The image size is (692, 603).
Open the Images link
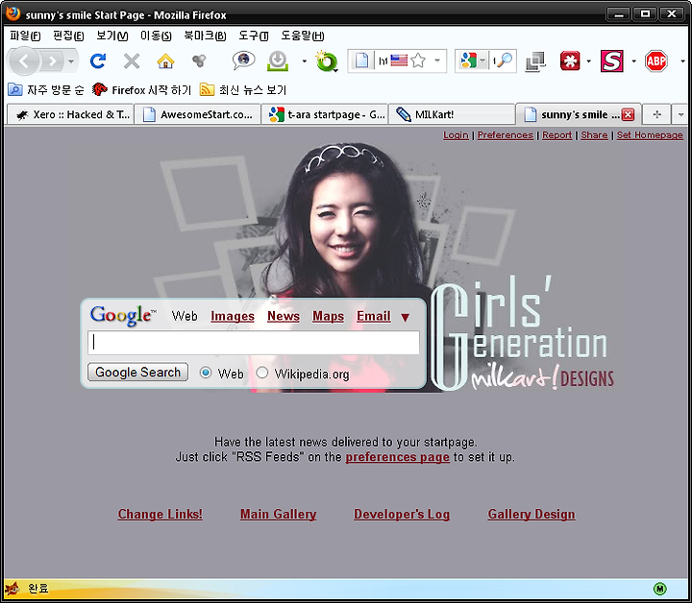233,316
